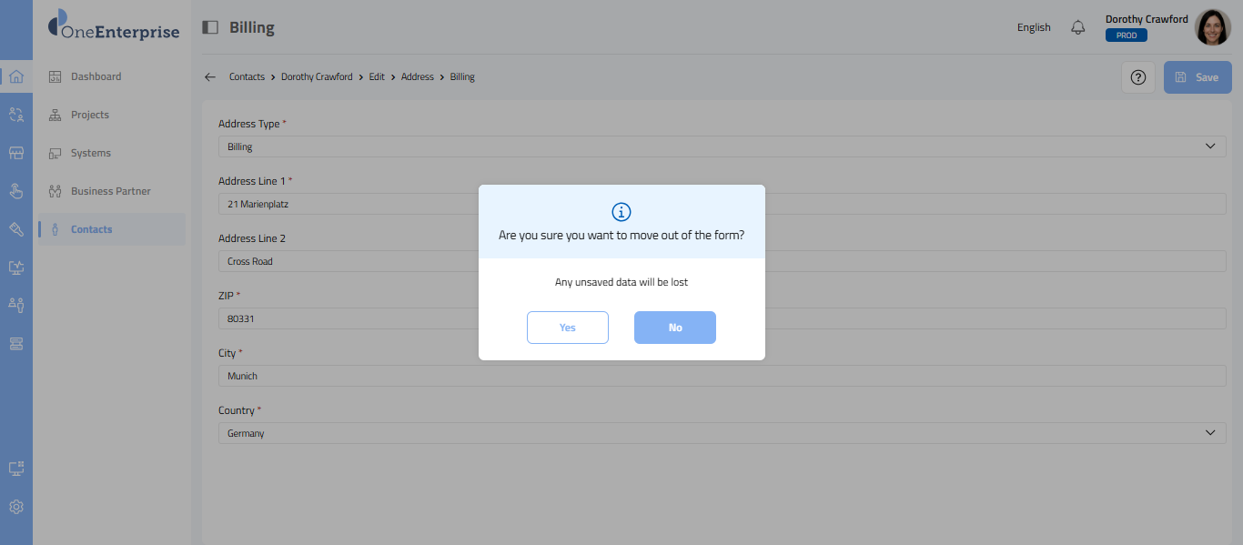Select Projects in the side menu
Screen dimensions: 1243x545
[x=89, y=115]
